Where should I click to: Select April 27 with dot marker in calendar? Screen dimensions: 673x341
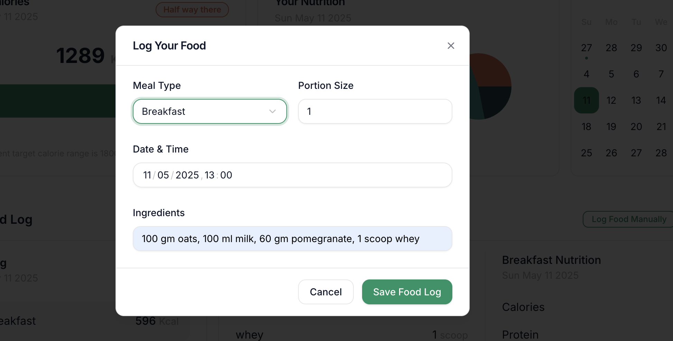(x=586, y=48)
